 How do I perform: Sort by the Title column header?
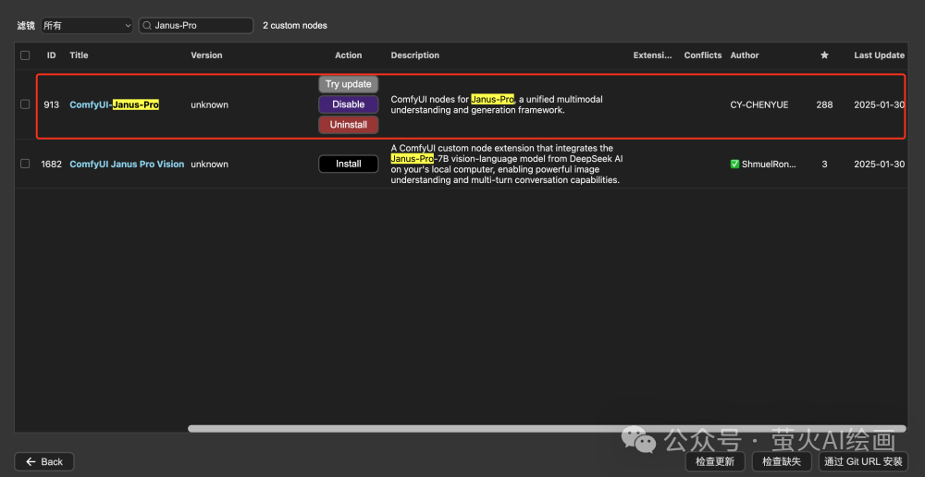coord(79,55)
